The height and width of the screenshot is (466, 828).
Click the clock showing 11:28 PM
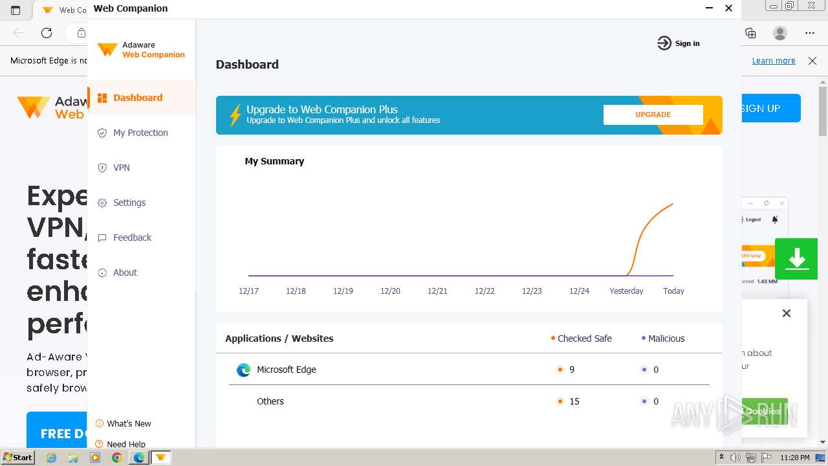[x=795, y=458]
